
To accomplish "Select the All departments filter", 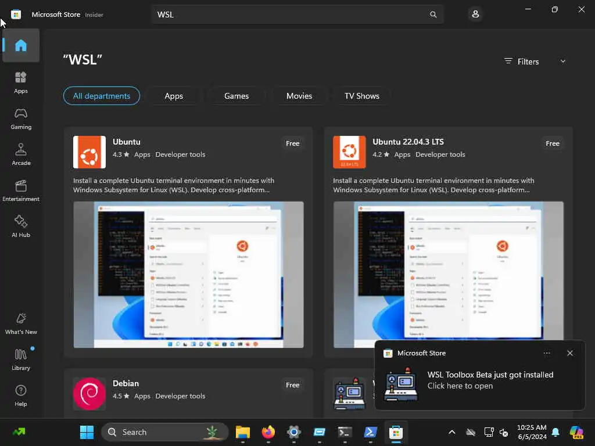I will 102,96.
